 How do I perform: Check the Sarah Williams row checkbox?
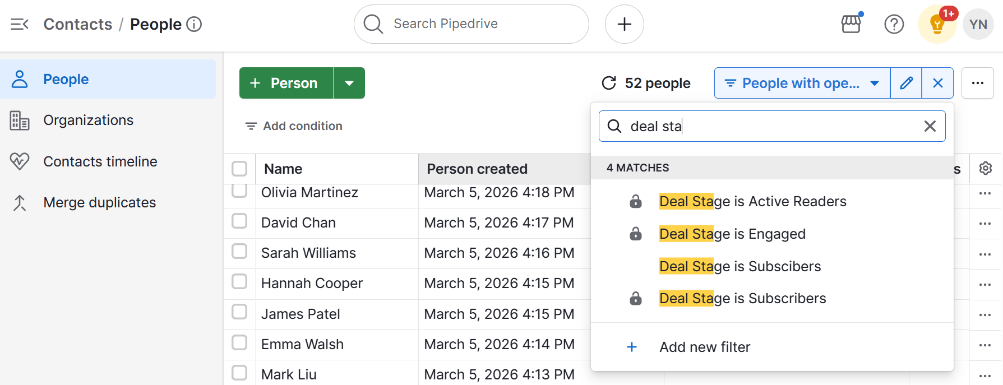(x=239, y=252)
